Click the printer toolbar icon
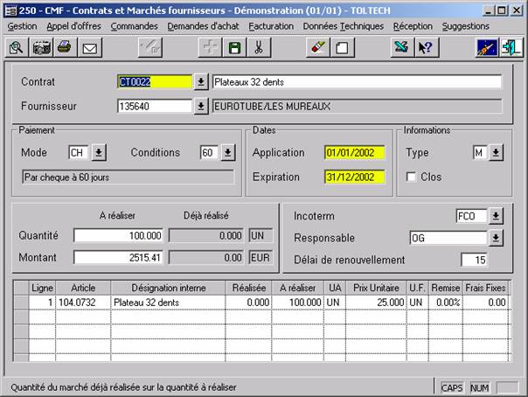The height and width of the screenshot is (397, 528). click(x=65, y=47)
